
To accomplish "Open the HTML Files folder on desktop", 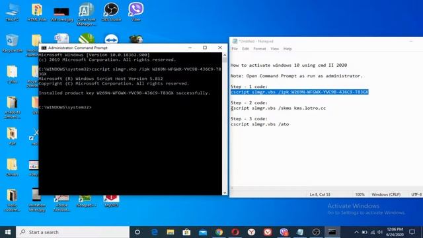I will point(37,12).
